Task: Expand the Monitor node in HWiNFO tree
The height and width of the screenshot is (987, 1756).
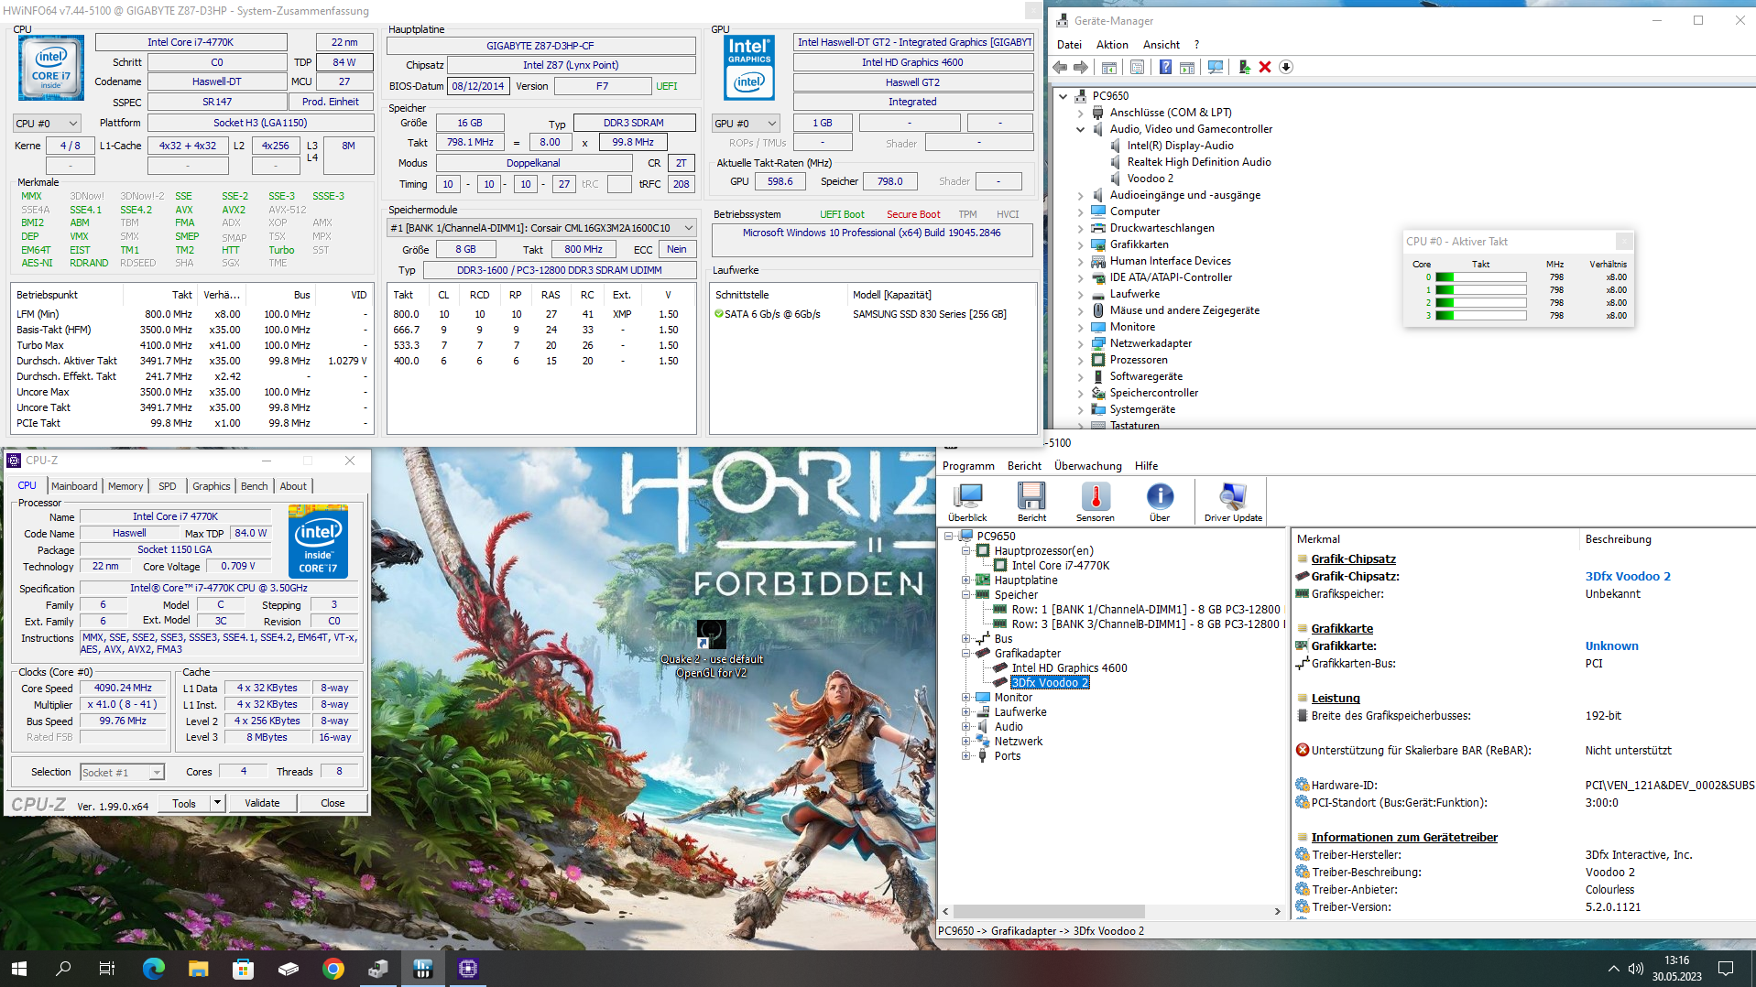Action: coord(965,698)
